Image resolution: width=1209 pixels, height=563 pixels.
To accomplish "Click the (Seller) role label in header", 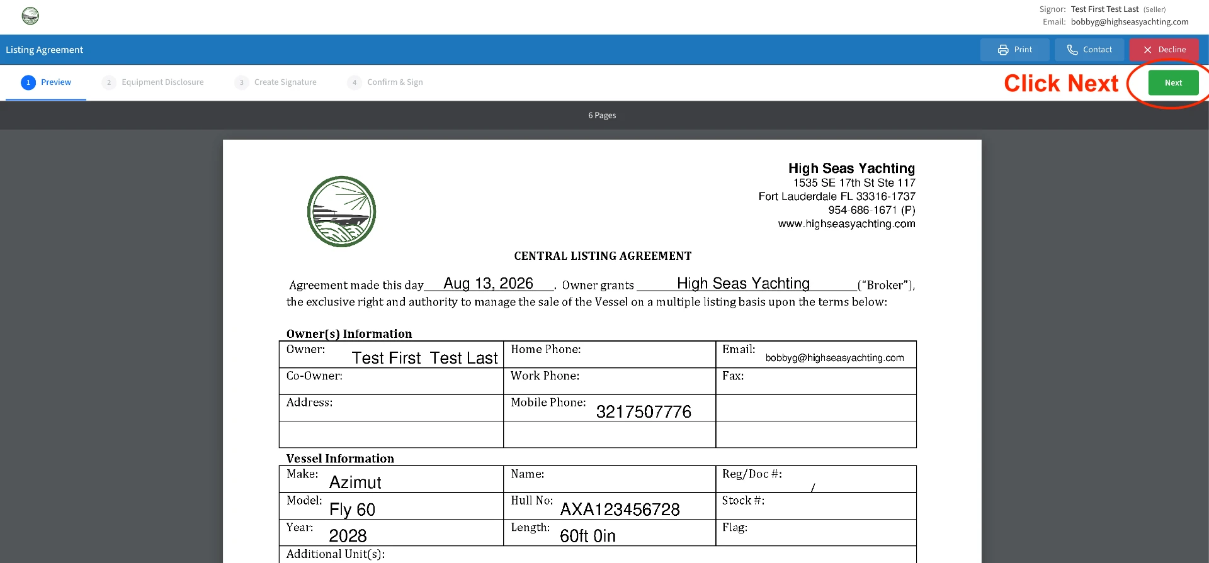I will (x=1154, y=9).
